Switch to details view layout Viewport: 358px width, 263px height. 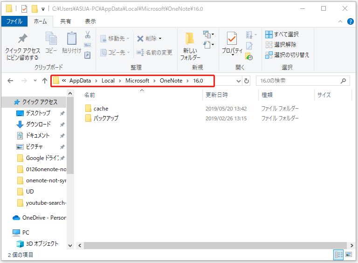[x=338, y=255]
